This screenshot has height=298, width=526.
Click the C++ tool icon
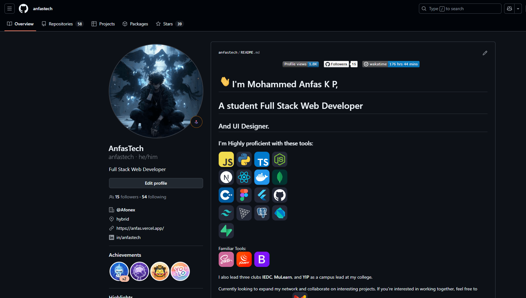[226, 195]
